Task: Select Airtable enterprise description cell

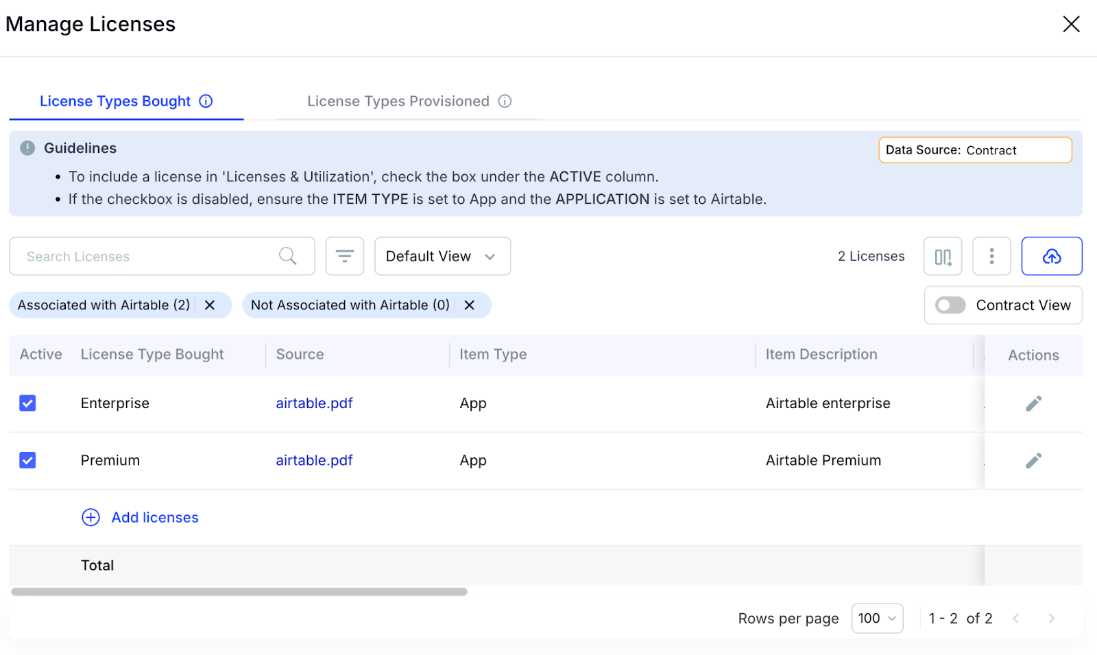Action: 828,403
